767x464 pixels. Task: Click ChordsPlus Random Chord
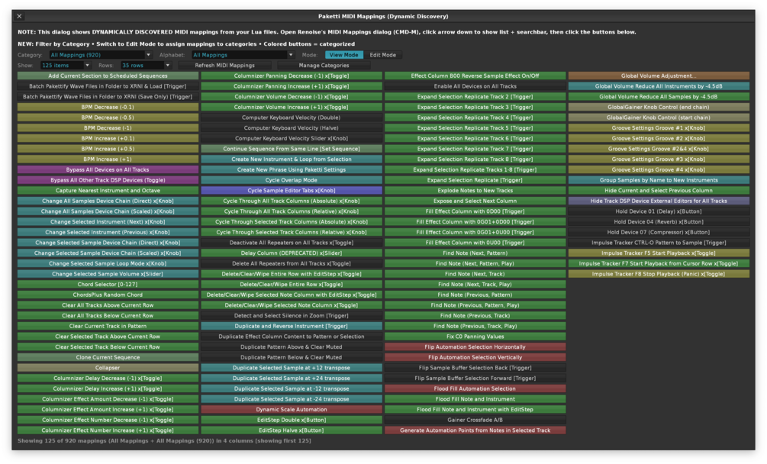[x=108, y=295]
